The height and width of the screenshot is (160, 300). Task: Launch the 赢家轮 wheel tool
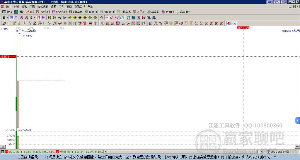point(153,12)
